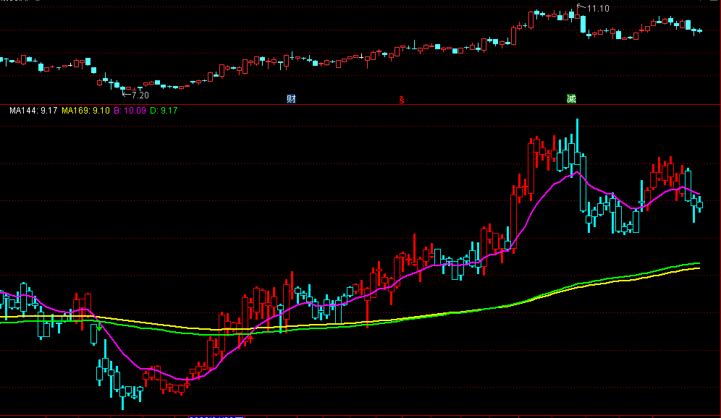The width and height of the screenshot is (721, 418).
Task: Click the red divider below the top chart
Action: click(x=360, y=103)
